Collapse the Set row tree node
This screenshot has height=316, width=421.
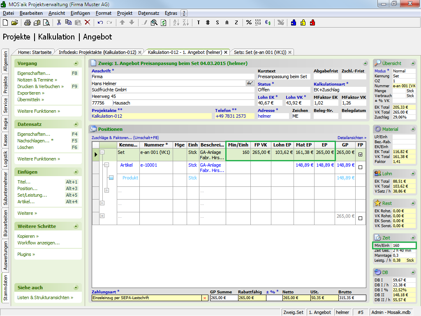[102, 152]
